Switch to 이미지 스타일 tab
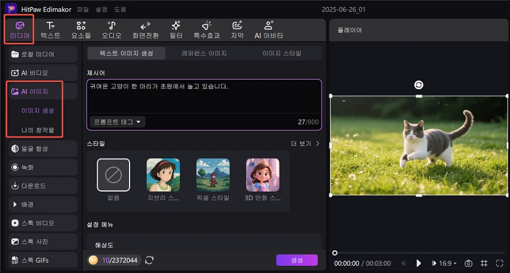The image size is (510, 273). pyautogui.click(x=281, y=53)
